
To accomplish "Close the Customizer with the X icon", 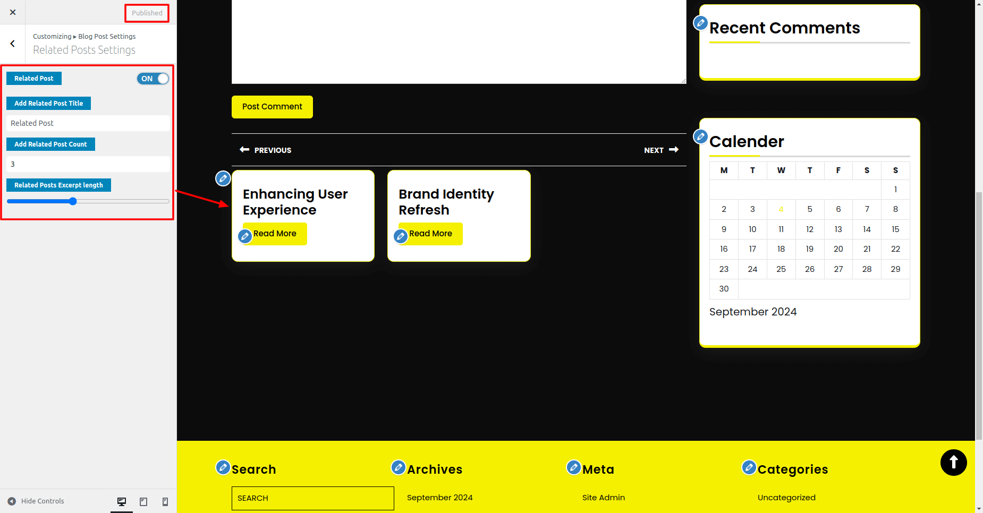I will 13,12.
